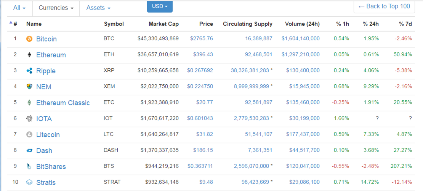Click Bitcoin circulating supply 16,389,887
Screen dimensions: 423x191
click(259, 38)
